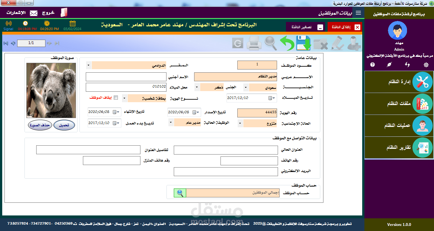
Task: Click the help question mark icon
Action: pos(373,65)
